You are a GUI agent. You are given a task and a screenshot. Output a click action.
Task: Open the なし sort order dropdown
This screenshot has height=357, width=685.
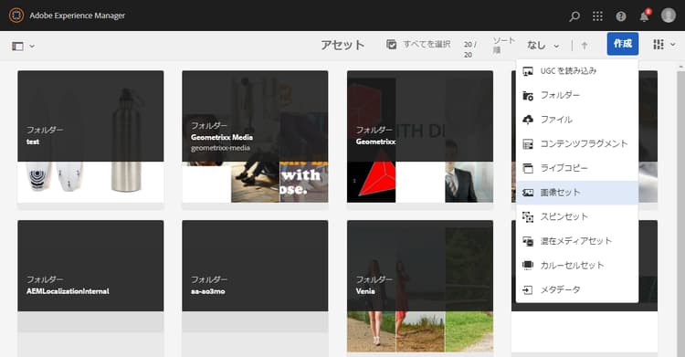[543, 45]
